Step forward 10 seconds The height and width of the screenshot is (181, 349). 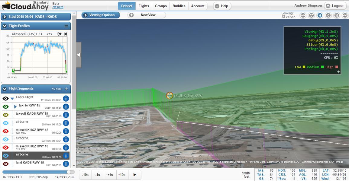pyautogui.click(x=122, y=175)
